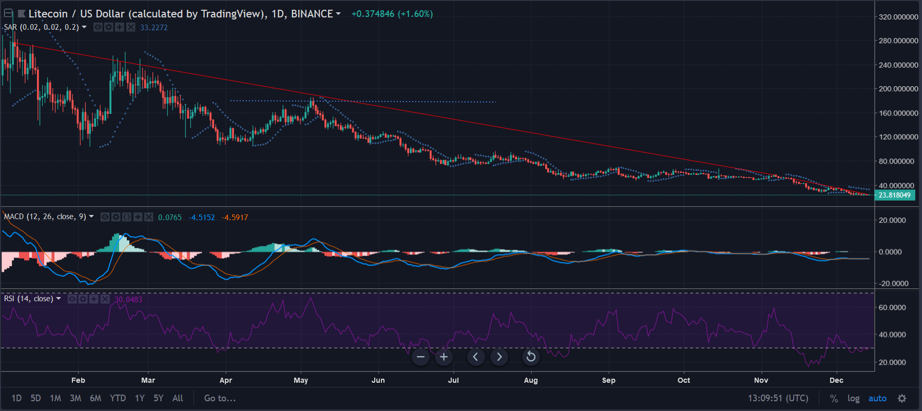The image size is (922, 411).
Task: Click the MACD (12, 26, close, 9) label
Action: (x=45, y=217)
